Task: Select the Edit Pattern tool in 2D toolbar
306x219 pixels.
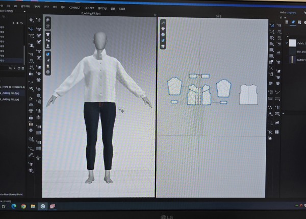Action: click(x=164, y=22)
